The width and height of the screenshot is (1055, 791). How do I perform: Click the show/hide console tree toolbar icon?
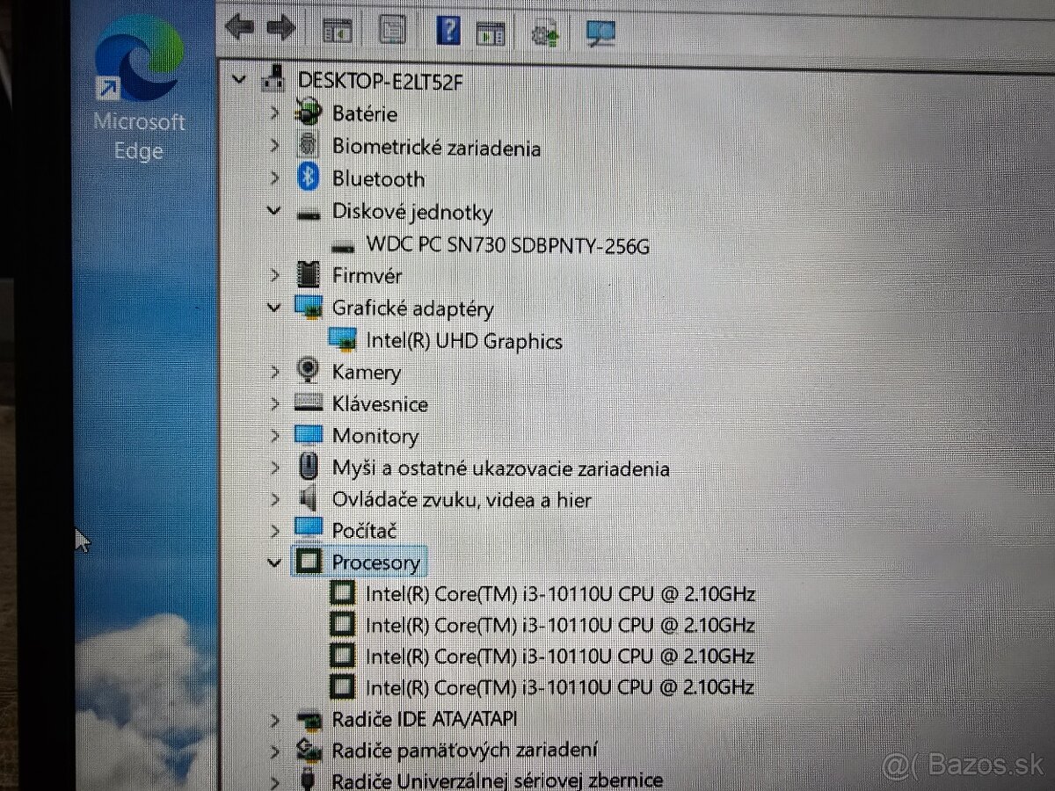(338, 31)
